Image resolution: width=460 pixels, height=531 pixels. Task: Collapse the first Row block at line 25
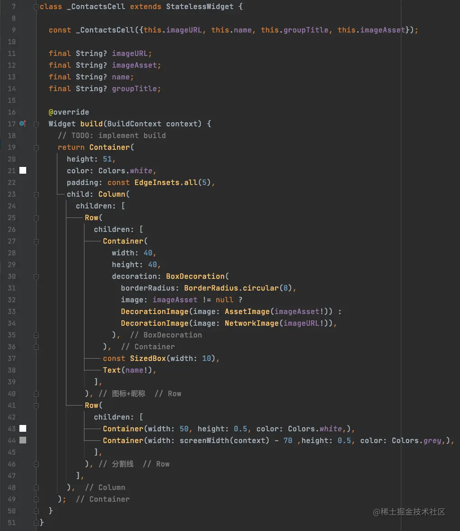pyautogui.click(x=36, y=217)
